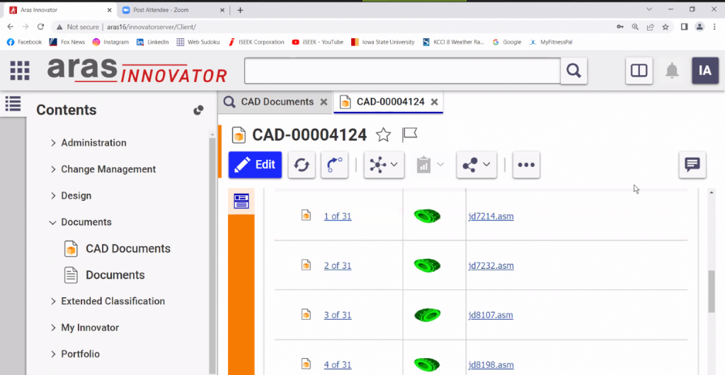The height and width of the screenshot is (375, 725).
Task: Click the refresh icon in item toolbar
Action: pyautogui.click(x=302, y=165)
